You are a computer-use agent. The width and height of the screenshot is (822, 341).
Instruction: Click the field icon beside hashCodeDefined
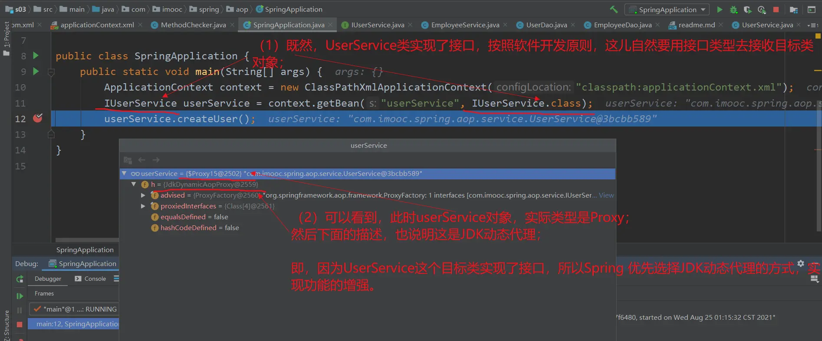pyautogui.click(x=155, y=227)
